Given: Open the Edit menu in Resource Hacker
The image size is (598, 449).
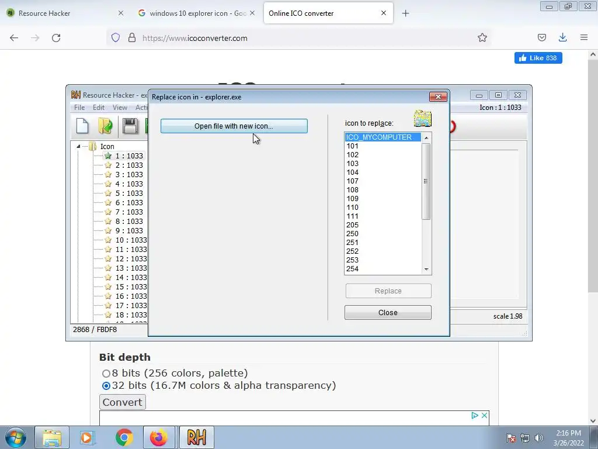Looking at the screenshot, I should click(98, 108).
